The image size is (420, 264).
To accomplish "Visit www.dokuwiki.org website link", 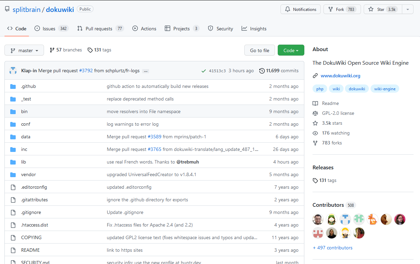I will (x=341, y=76).
